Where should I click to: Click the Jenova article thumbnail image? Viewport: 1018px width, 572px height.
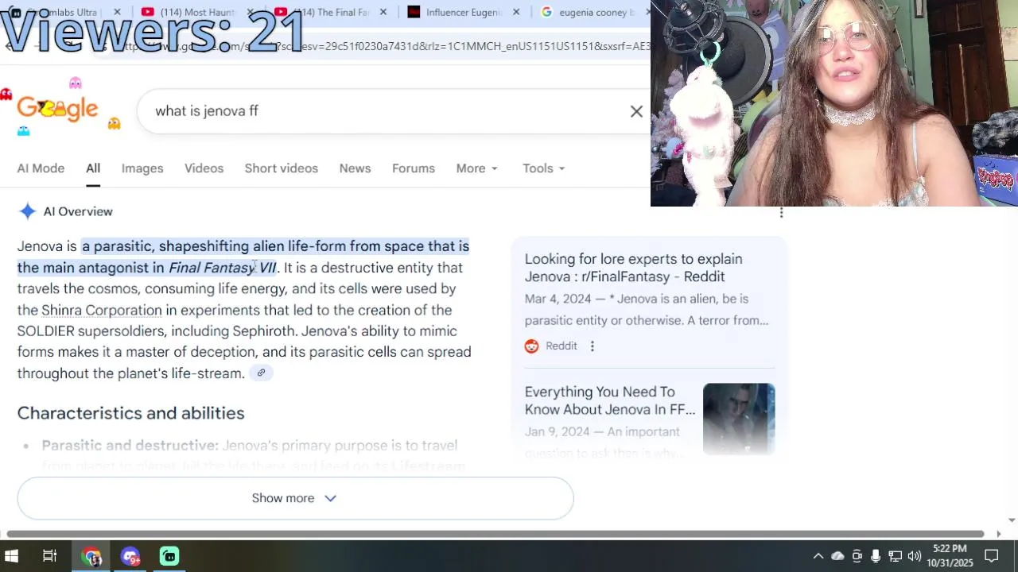tap(739, 419)
